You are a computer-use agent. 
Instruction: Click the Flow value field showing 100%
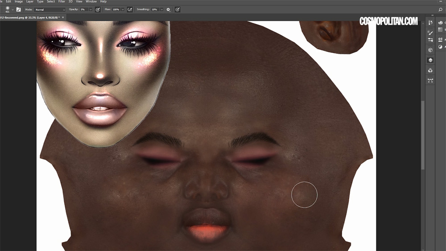click(116, 10)
